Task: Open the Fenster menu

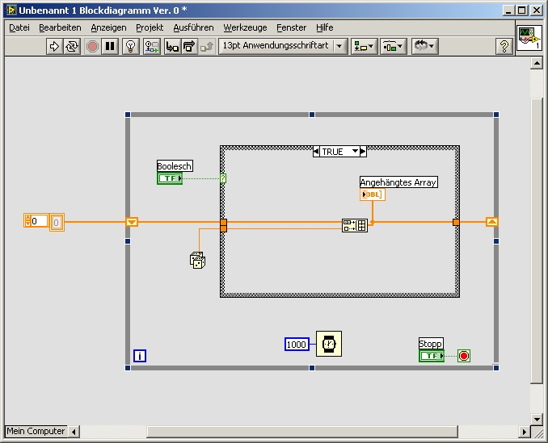Action: click(292, 27)
